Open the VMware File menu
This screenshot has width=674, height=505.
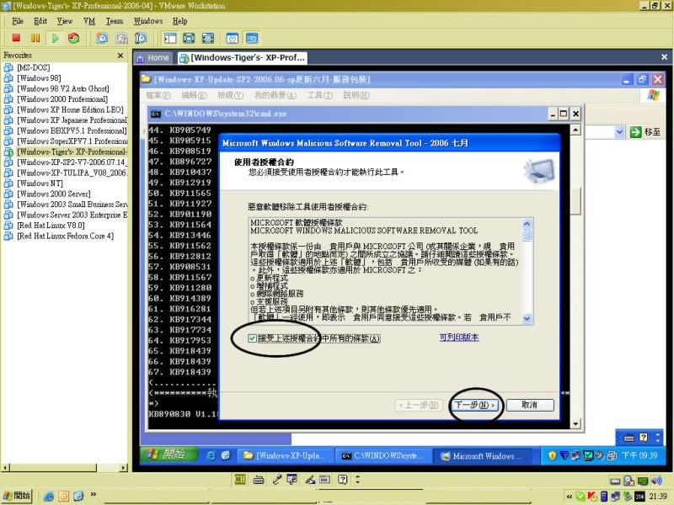click(x=18, y=21)
